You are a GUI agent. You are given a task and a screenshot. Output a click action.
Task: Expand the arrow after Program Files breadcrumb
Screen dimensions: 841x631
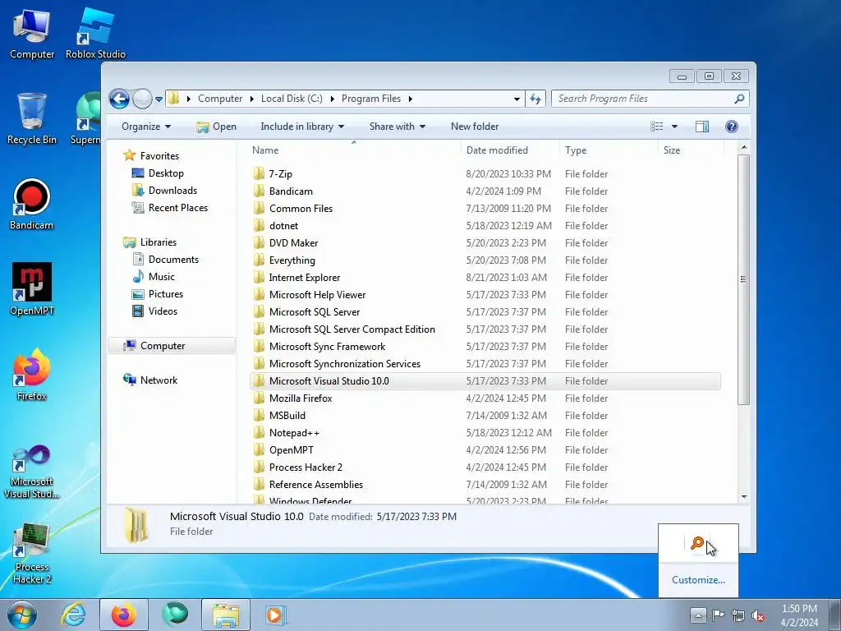pos(411,99)
